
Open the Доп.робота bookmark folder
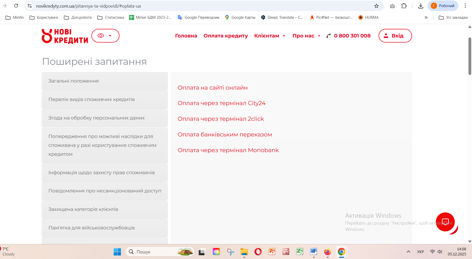[78, 17]
